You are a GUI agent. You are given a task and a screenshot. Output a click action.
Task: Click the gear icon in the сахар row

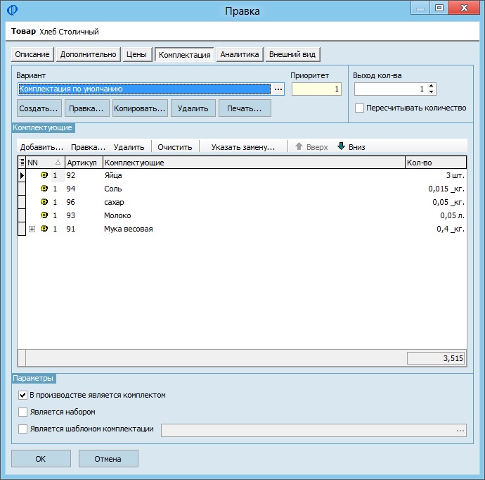point(44,202)
